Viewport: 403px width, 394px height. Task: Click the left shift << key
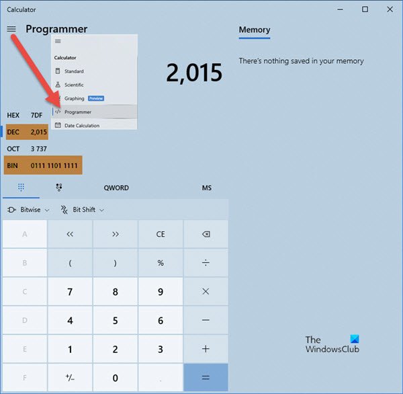tap(70, 234)
